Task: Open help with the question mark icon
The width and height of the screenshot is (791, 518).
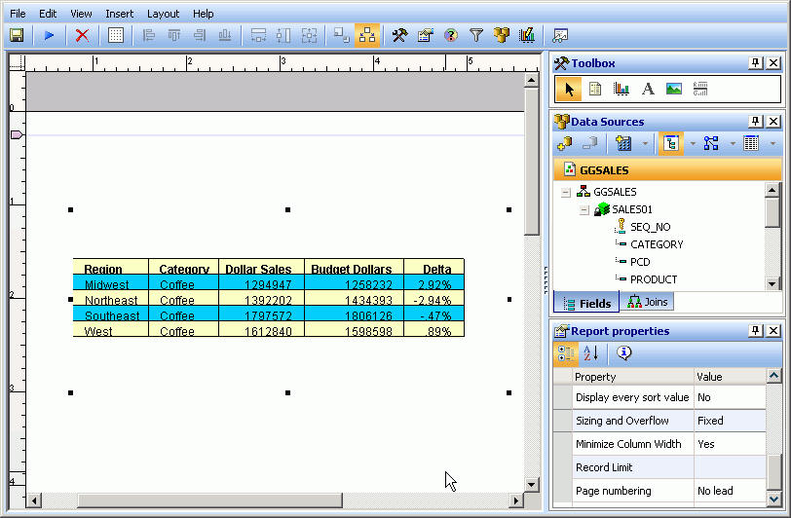Action: [x=450, y=35]
